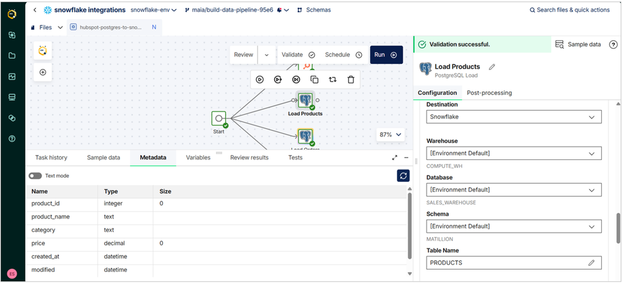The image size is (623, 283).
Task: Open the Review options arrow dropdown
Action: point(266,55)
